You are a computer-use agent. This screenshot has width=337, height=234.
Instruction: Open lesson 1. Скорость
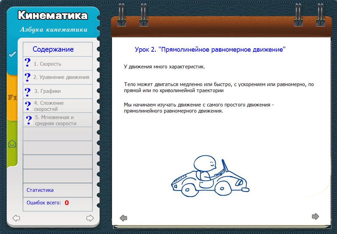(x=47, y=64)
